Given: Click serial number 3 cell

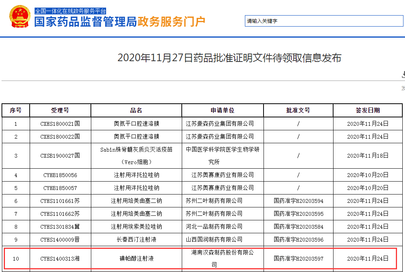Looking at the screenshot, I should click(x=16, y=156).
